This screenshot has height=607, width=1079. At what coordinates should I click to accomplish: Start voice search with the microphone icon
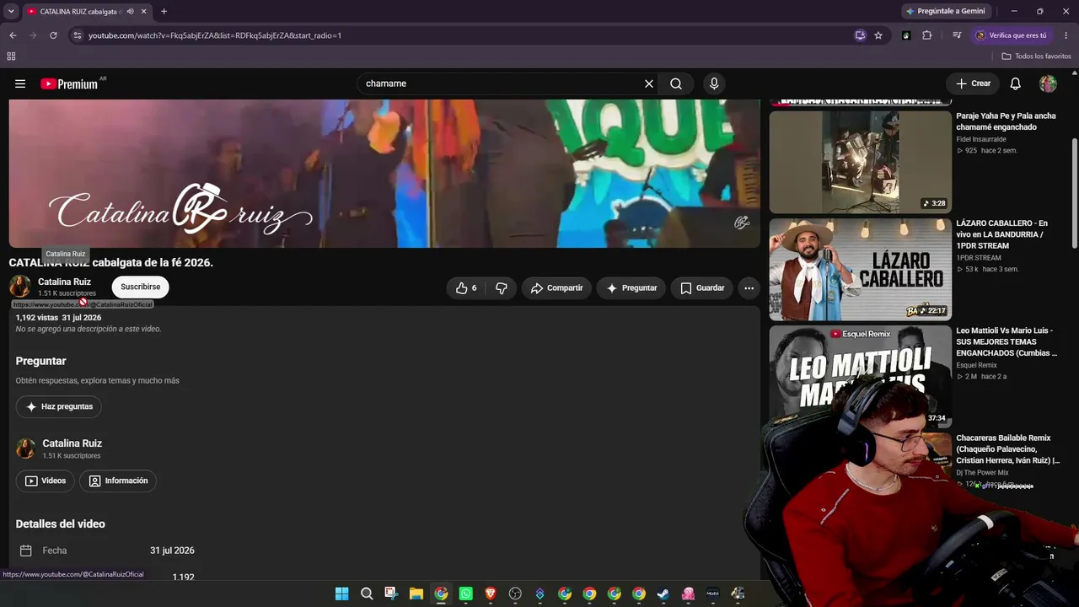pyautogui.click(x=714, y=83)
